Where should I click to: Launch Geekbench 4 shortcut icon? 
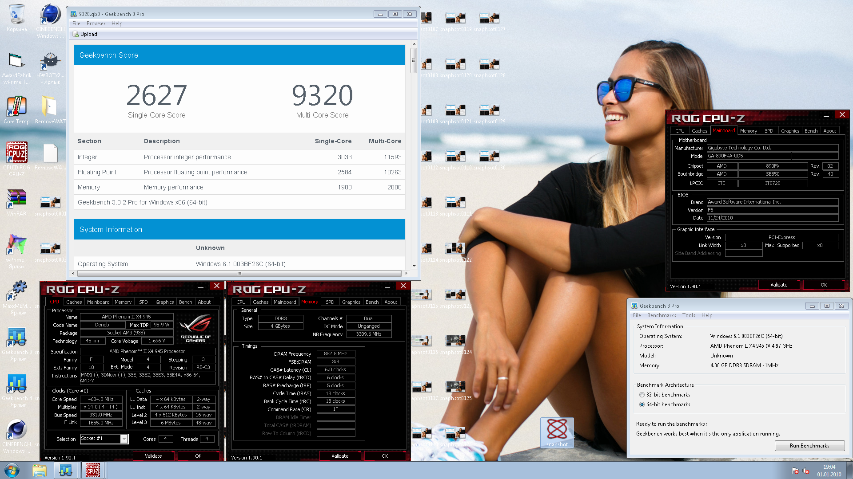16,390
